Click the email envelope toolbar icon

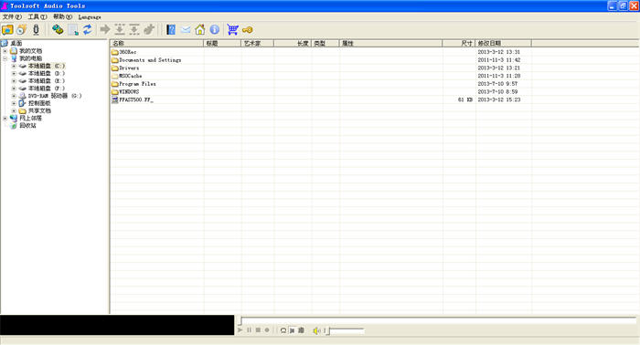186,29
